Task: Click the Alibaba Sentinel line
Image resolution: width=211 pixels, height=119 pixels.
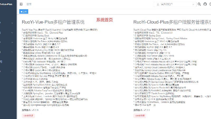Action: click(159, 76)
